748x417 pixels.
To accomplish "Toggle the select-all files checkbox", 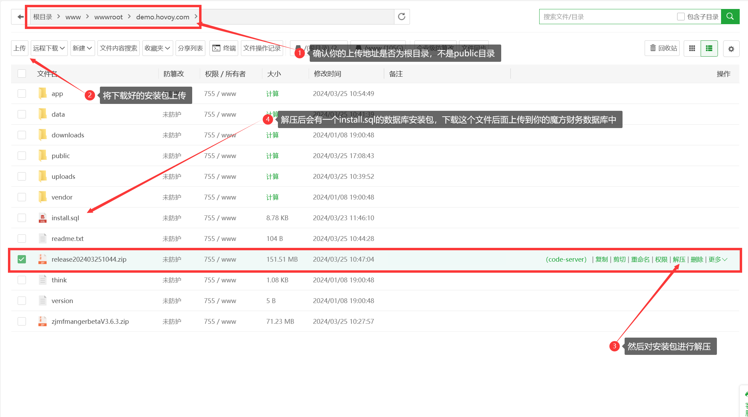I will [22, 74].
